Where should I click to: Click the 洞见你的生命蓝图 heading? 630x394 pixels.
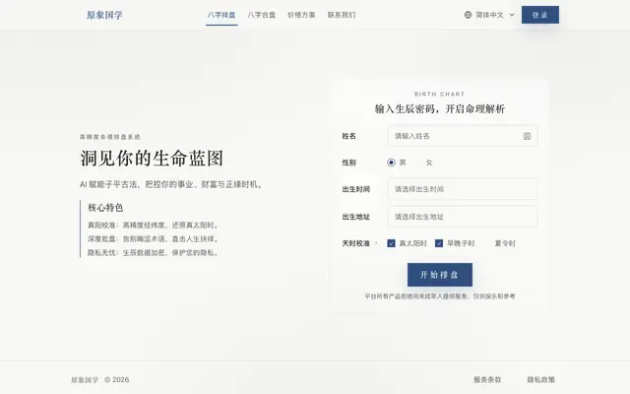point(152,158)
